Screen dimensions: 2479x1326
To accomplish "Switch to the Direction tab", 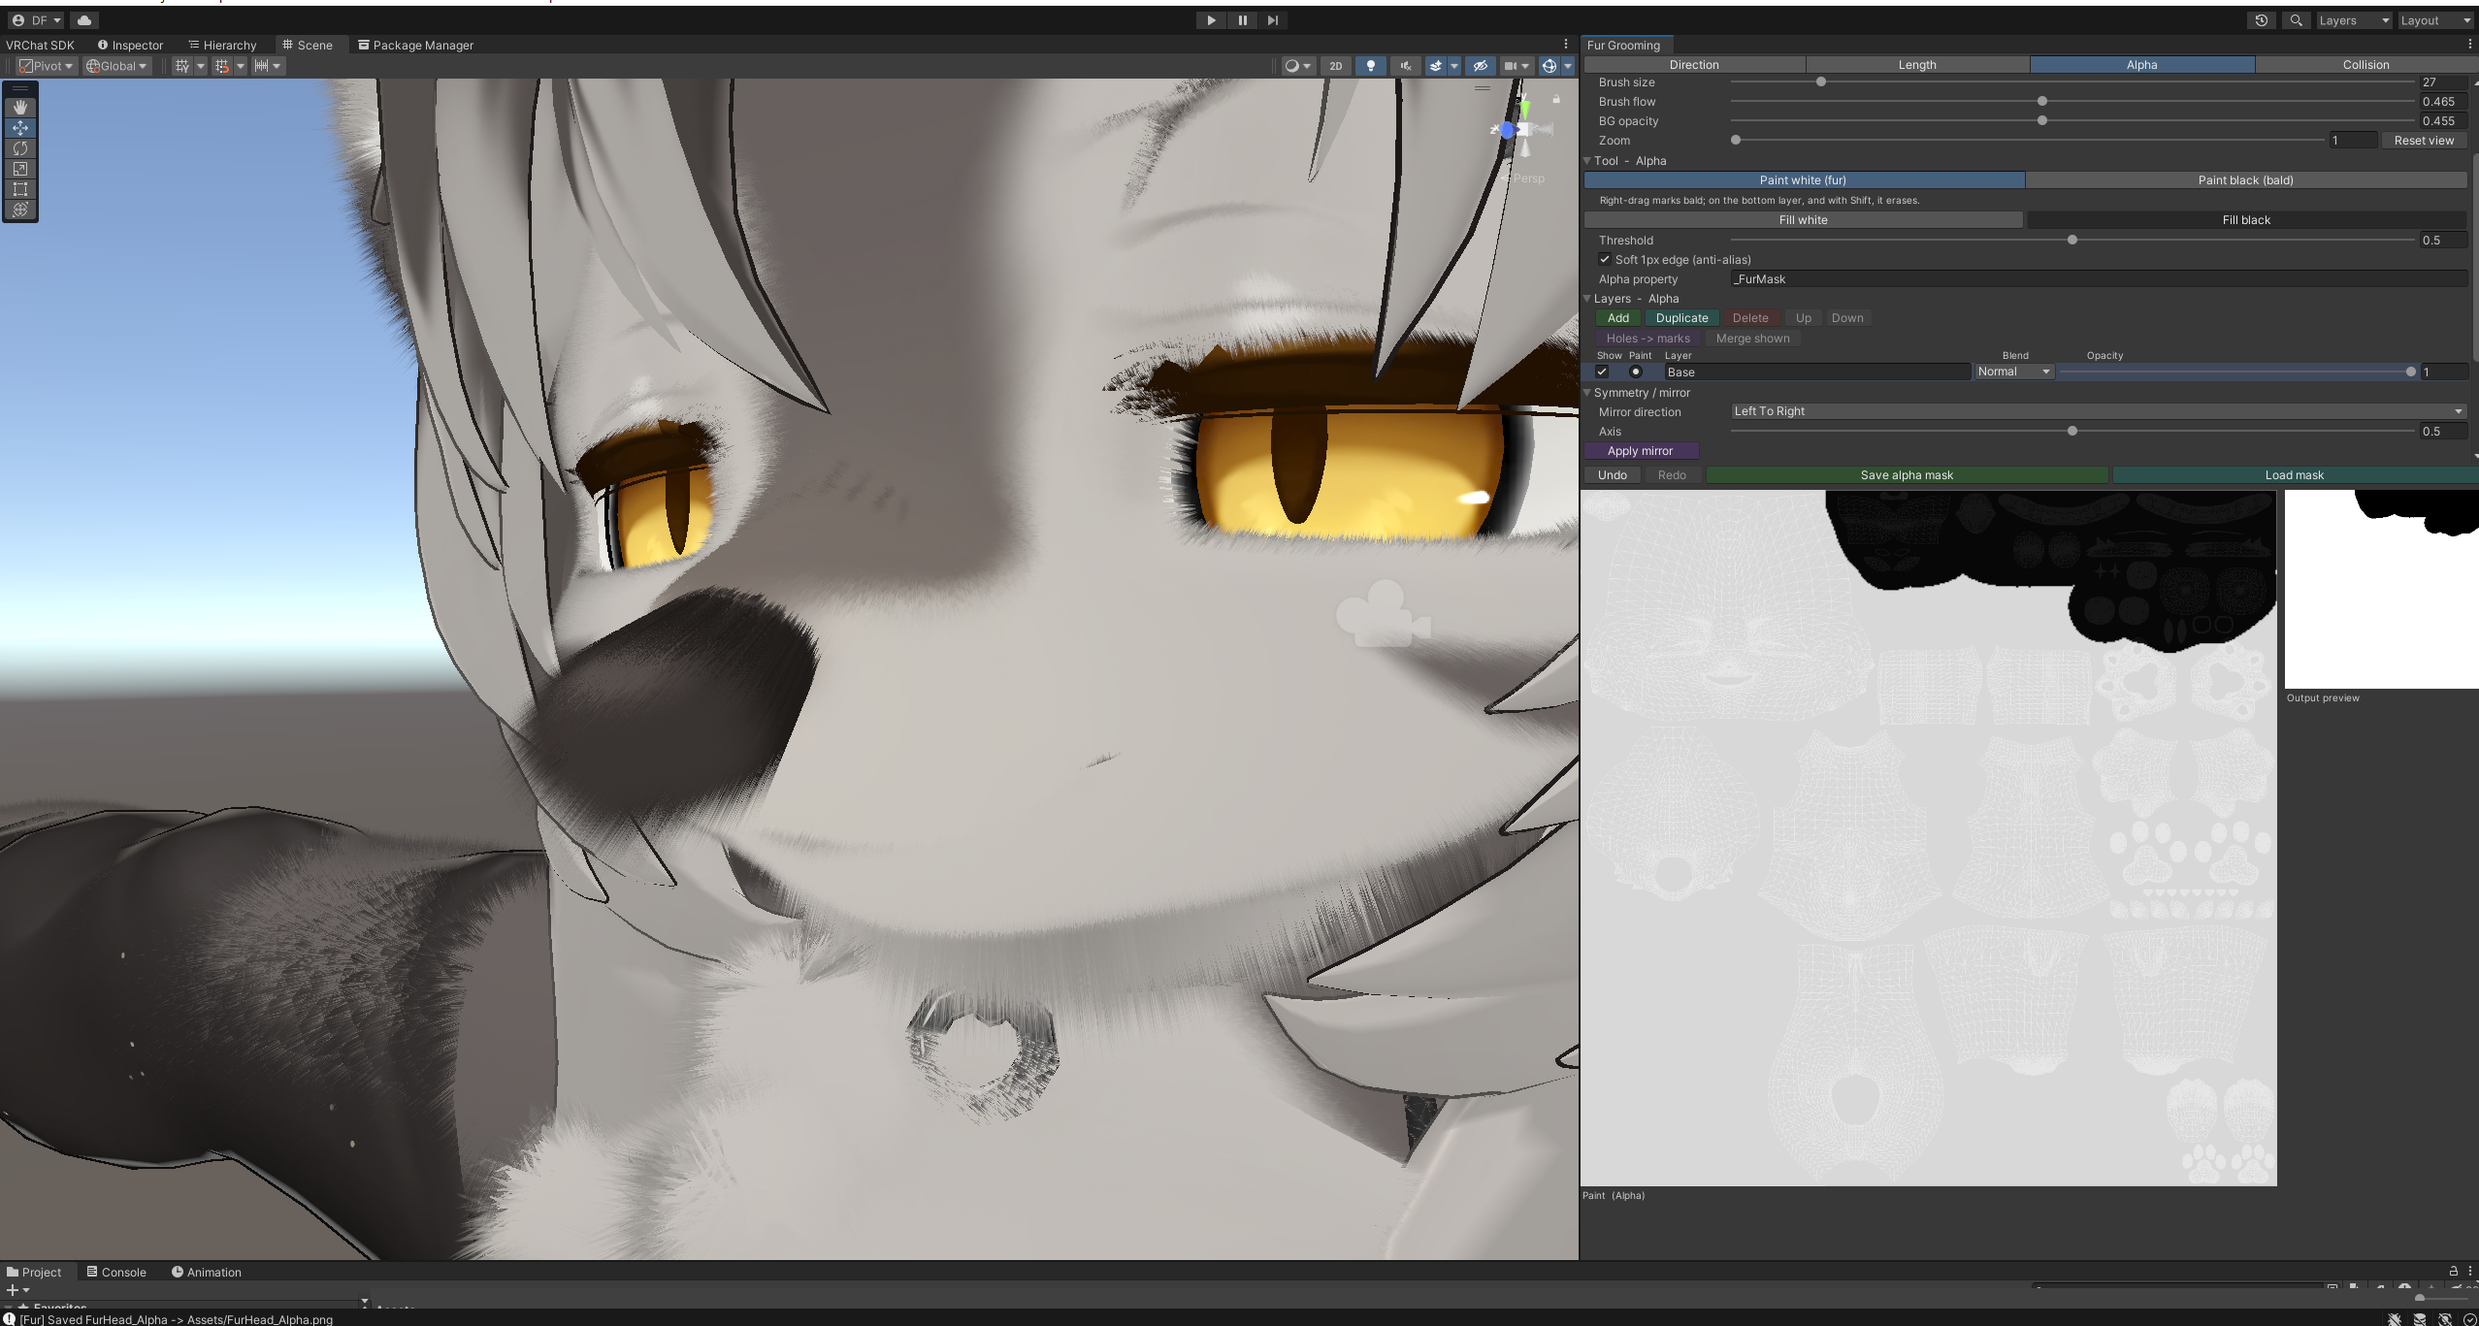I will [1694, 65].
